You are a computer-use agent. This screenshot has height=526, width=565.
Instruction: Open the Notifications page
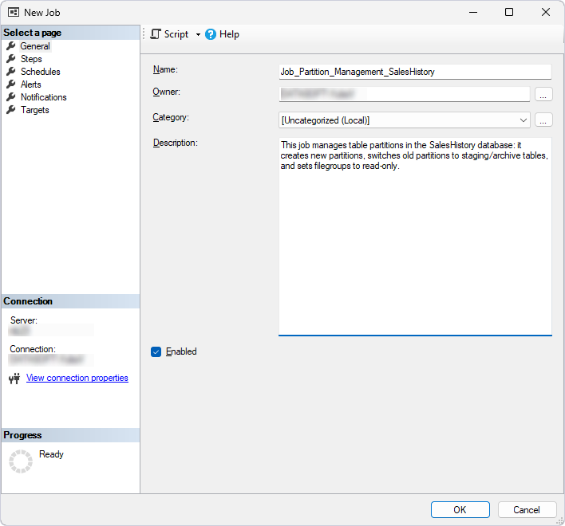coord(44,97)
